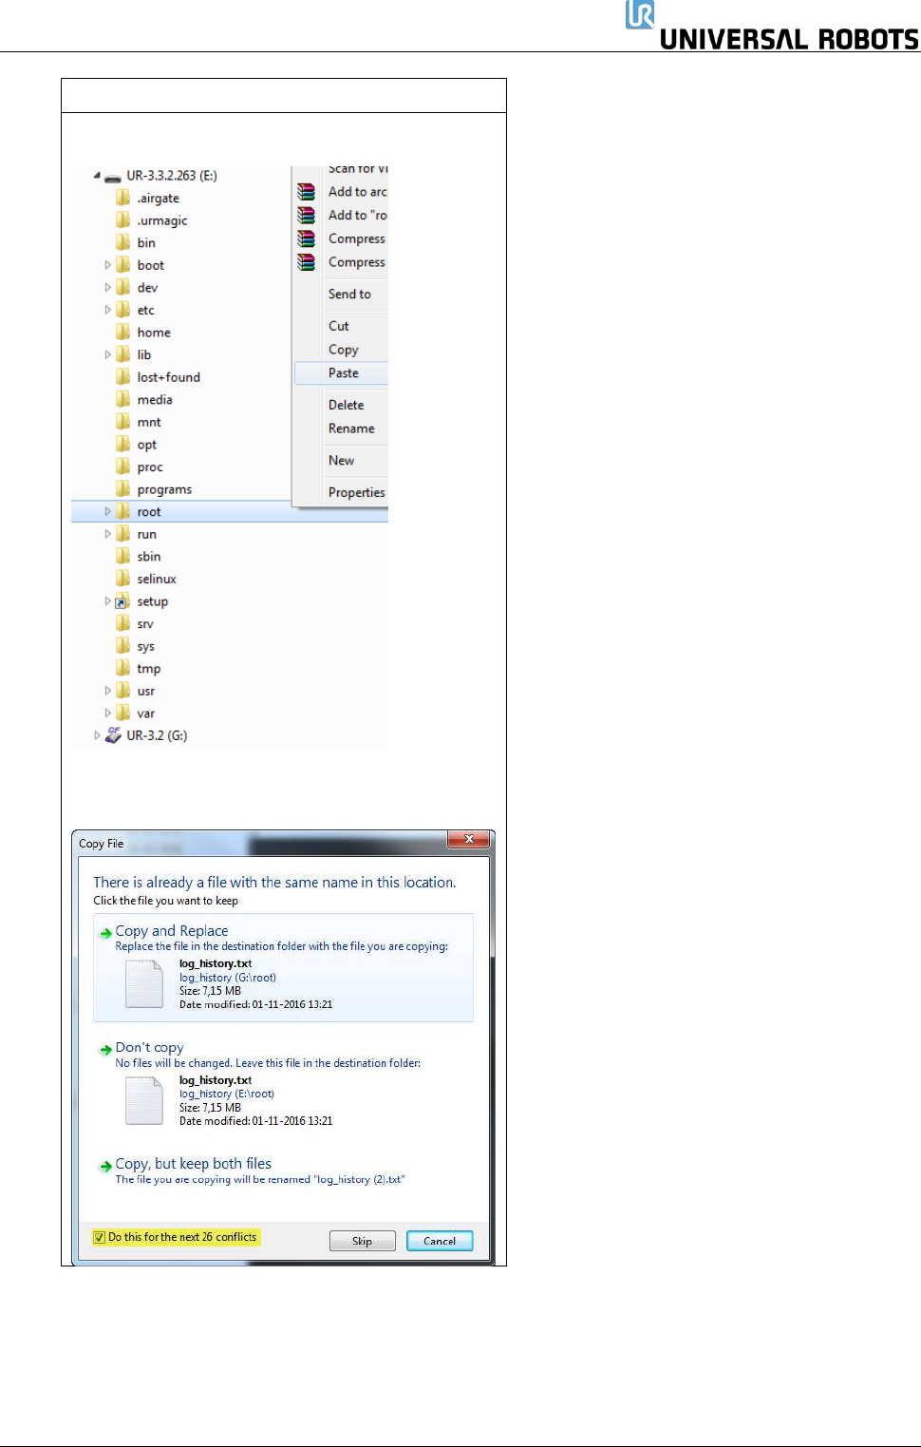This screenshot has width=921, height=1447.
Task: Expand the boot folder
Action: [x=107, y=265]
